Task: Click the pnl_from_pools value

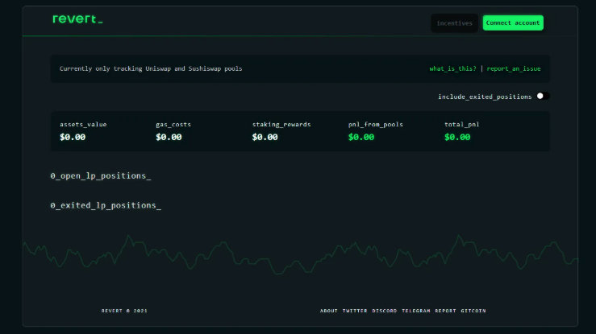Action: (361, 137)
